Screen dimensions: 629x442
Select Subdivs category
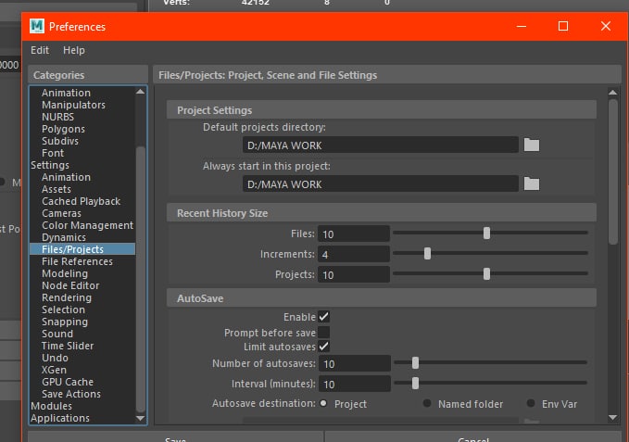[60, 141]
